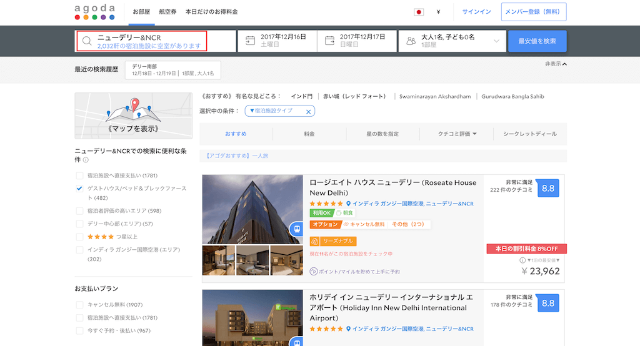640x346 pixels.
Task: View middle small Roseate House room thumbnail
Action: (x=252, y=260)
